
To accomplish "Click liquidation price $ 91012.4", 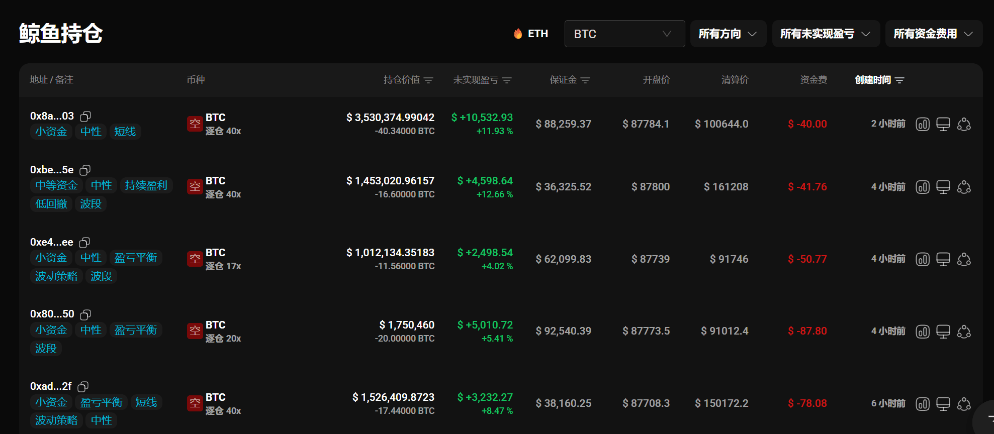I will (x=725, y=331).
